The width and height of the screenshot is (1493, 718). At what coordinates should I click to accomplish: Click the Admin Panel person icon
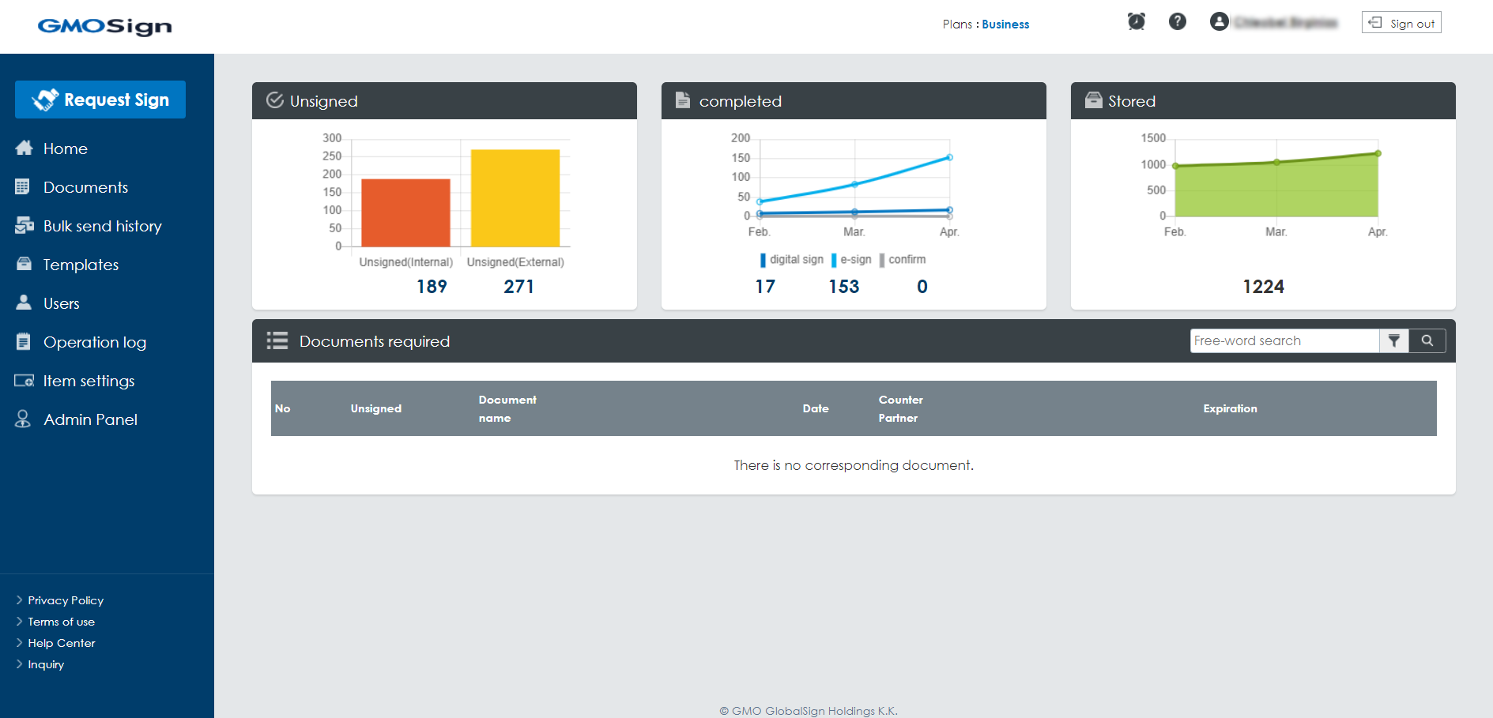24,419
